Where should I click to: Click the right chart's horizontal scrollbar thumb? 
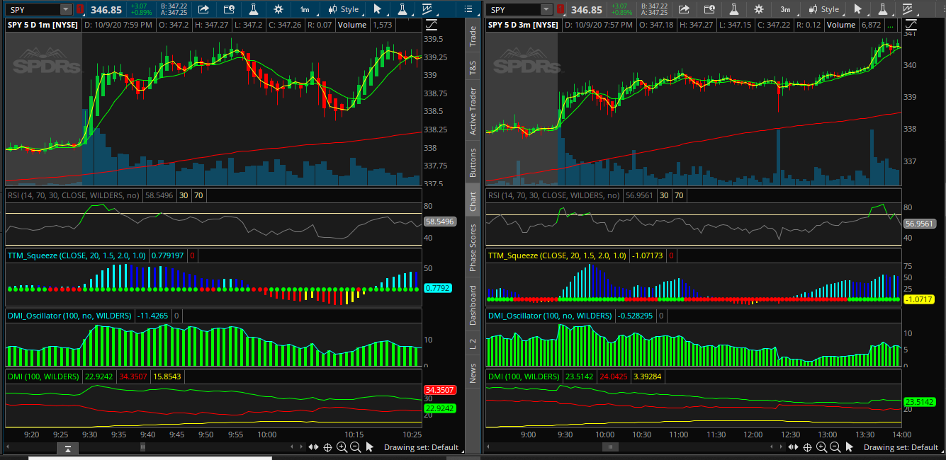click(609, 447)
